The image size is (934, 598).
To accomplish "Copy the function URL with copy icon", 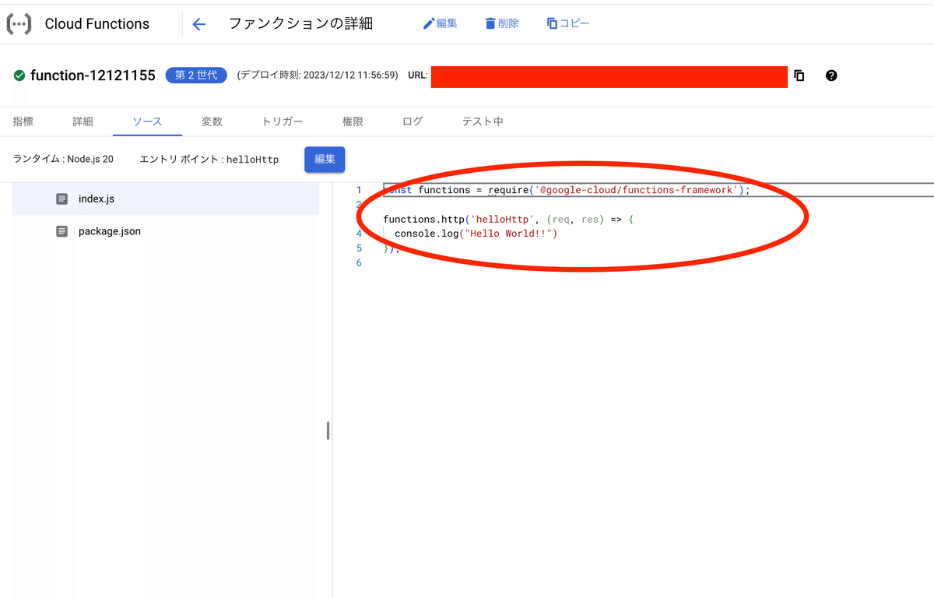I will click(x=799, y=76).
